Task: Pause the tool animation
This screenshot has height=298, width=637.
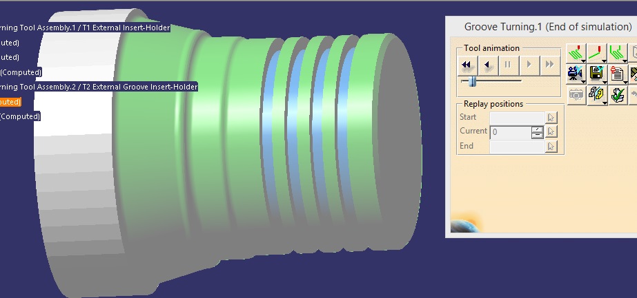Action: click(508, 65)
